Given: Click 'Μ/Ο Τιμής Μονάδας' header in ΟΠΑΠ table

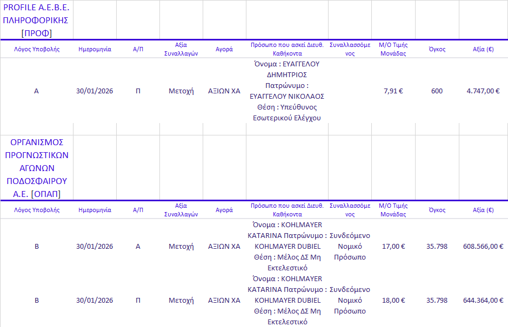Looking at the screenshot, I should coord(393,210).
